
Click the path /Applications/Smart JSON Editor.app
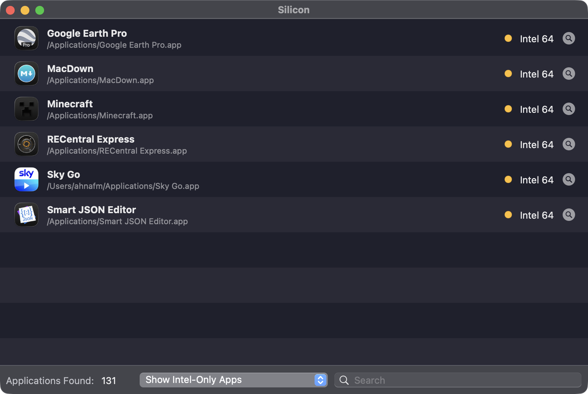[118, 222]
